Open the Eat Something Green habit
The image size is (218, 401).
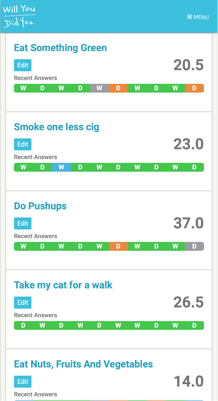(60, 48)
